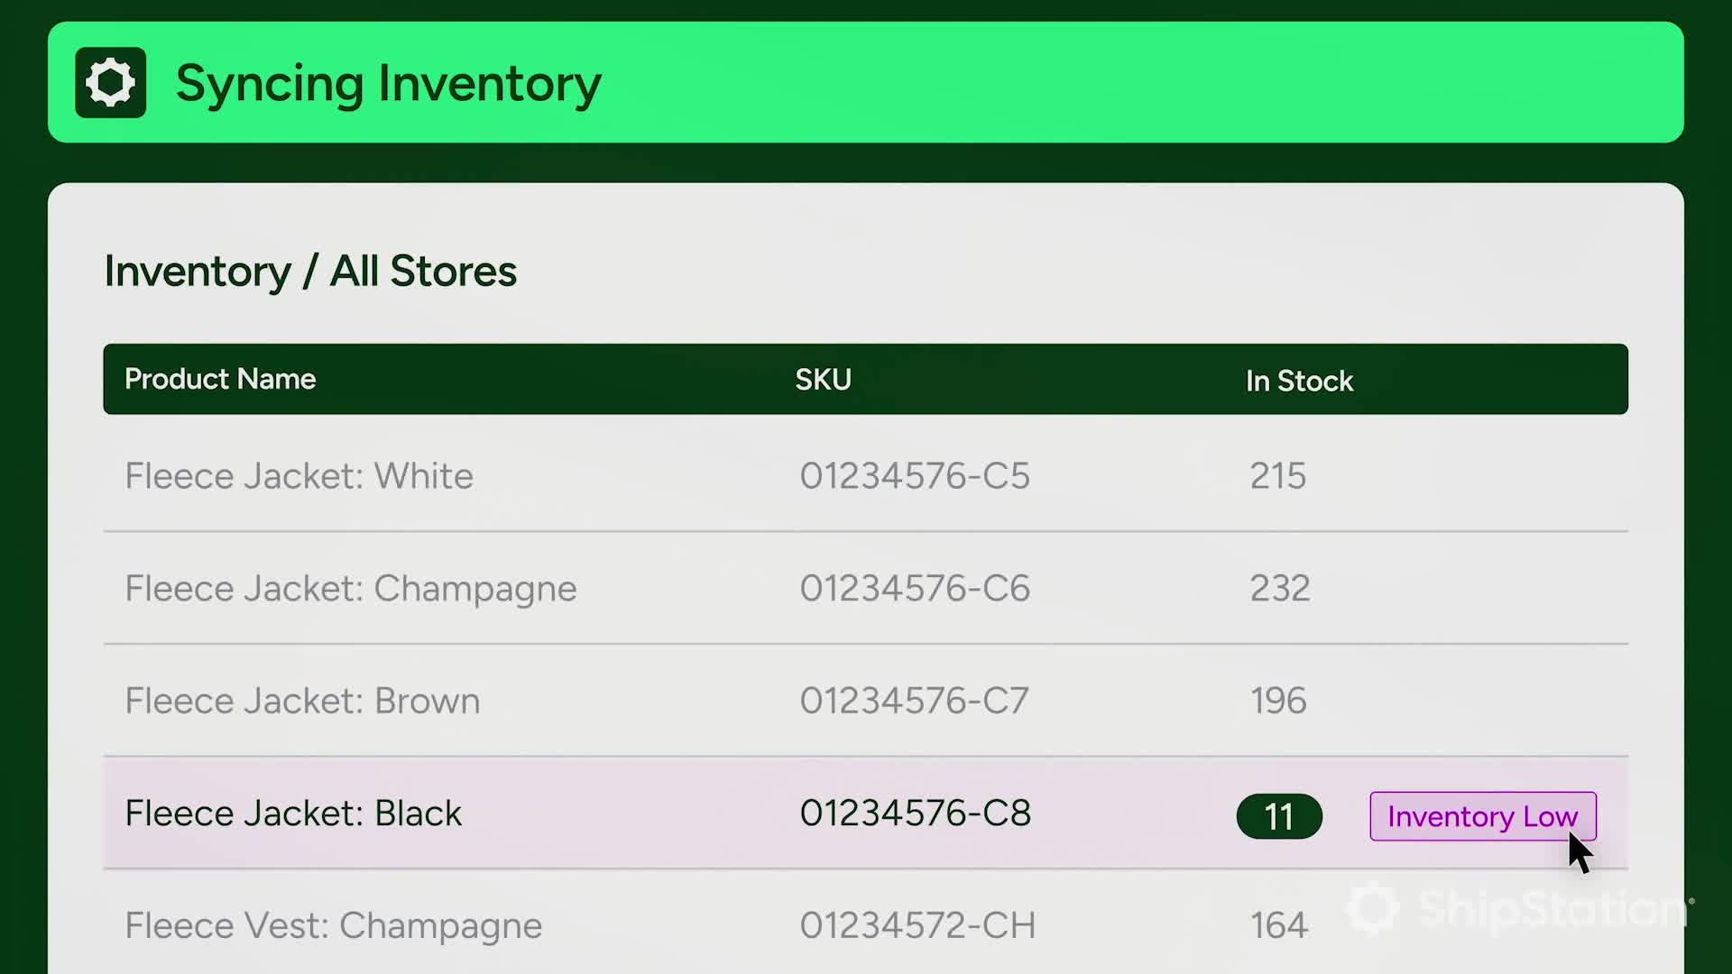Click the 215 stock value

(1277, 475)
